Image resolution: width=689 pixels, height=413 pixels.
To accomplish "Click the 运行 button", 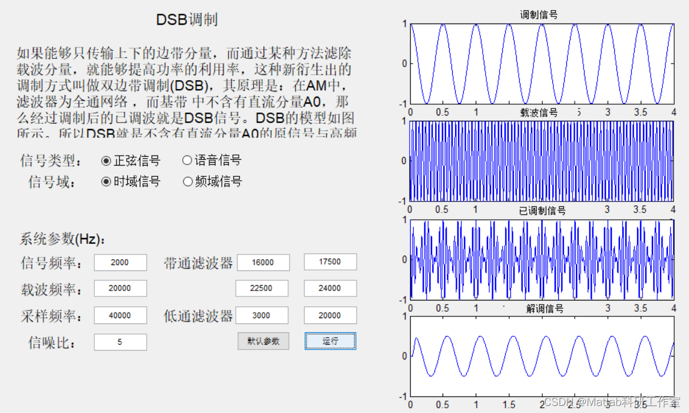I will tap(330, 341).
